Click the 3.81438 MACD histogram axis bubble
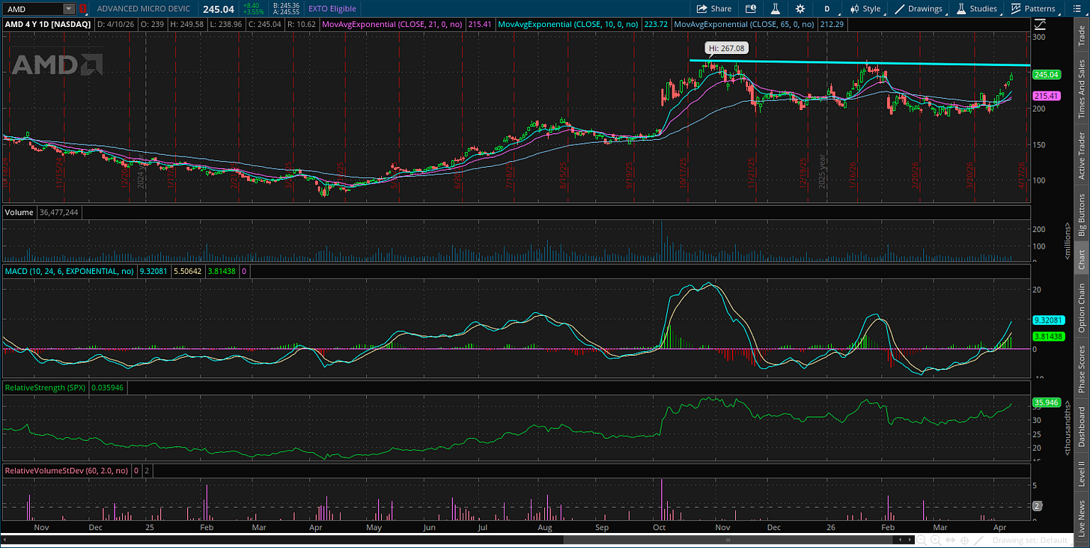Viewport: 1090px width, 548px height. click(x=1048, y=336)
